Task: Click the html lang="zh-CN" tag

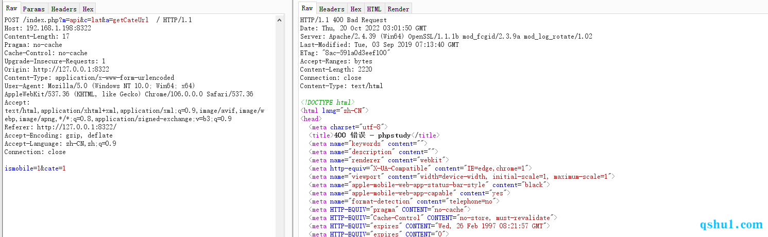Action: point(334,111)
